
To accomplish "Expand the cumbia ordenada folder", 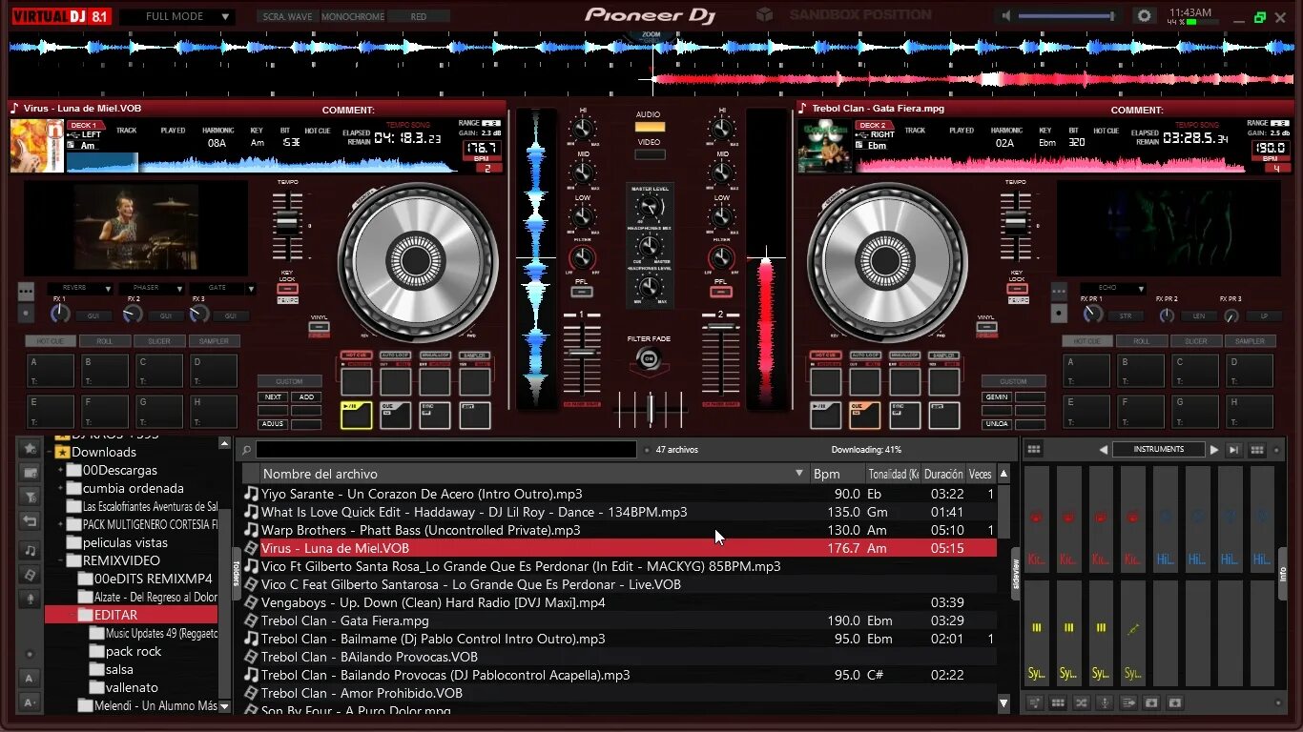I will tap(61, 488).
